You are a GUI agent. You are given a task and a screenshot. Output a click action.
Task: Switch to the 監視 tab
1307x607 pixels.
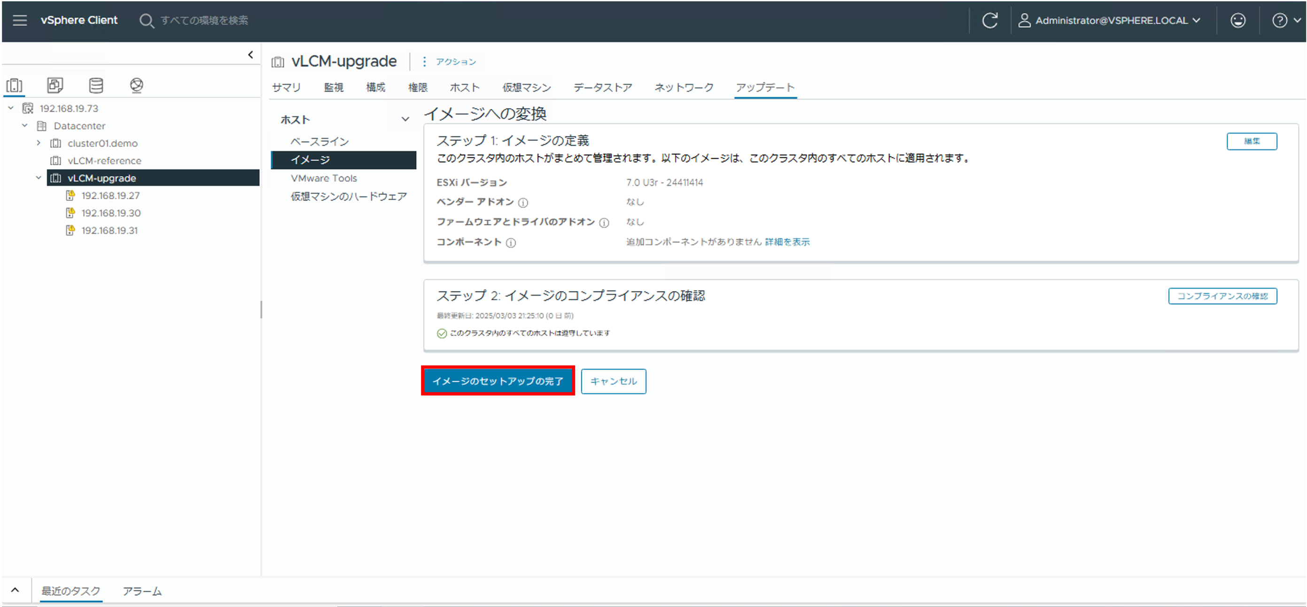[x=334, y=87]
